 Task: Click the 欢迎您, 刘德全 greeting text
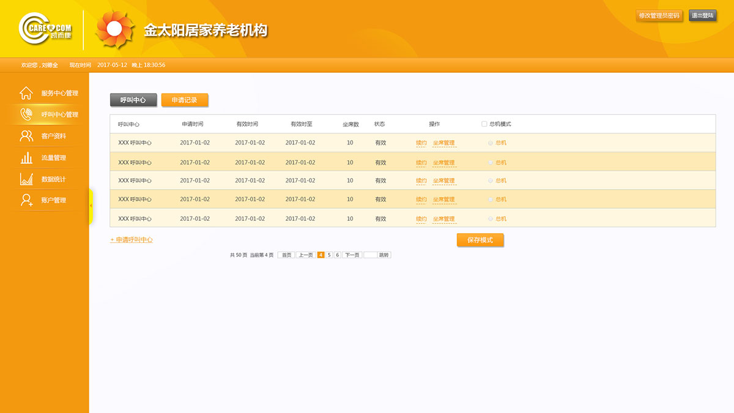(39, 65)
